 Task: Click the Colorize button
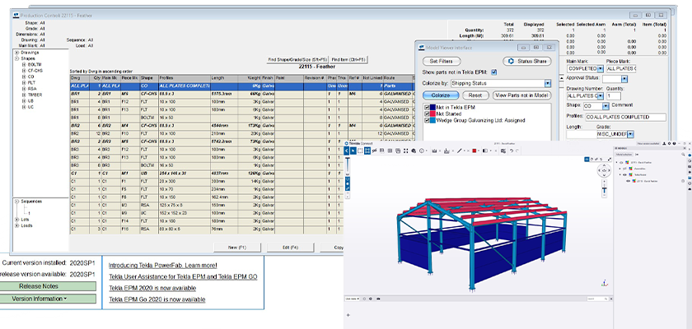(x=440, y=95)
